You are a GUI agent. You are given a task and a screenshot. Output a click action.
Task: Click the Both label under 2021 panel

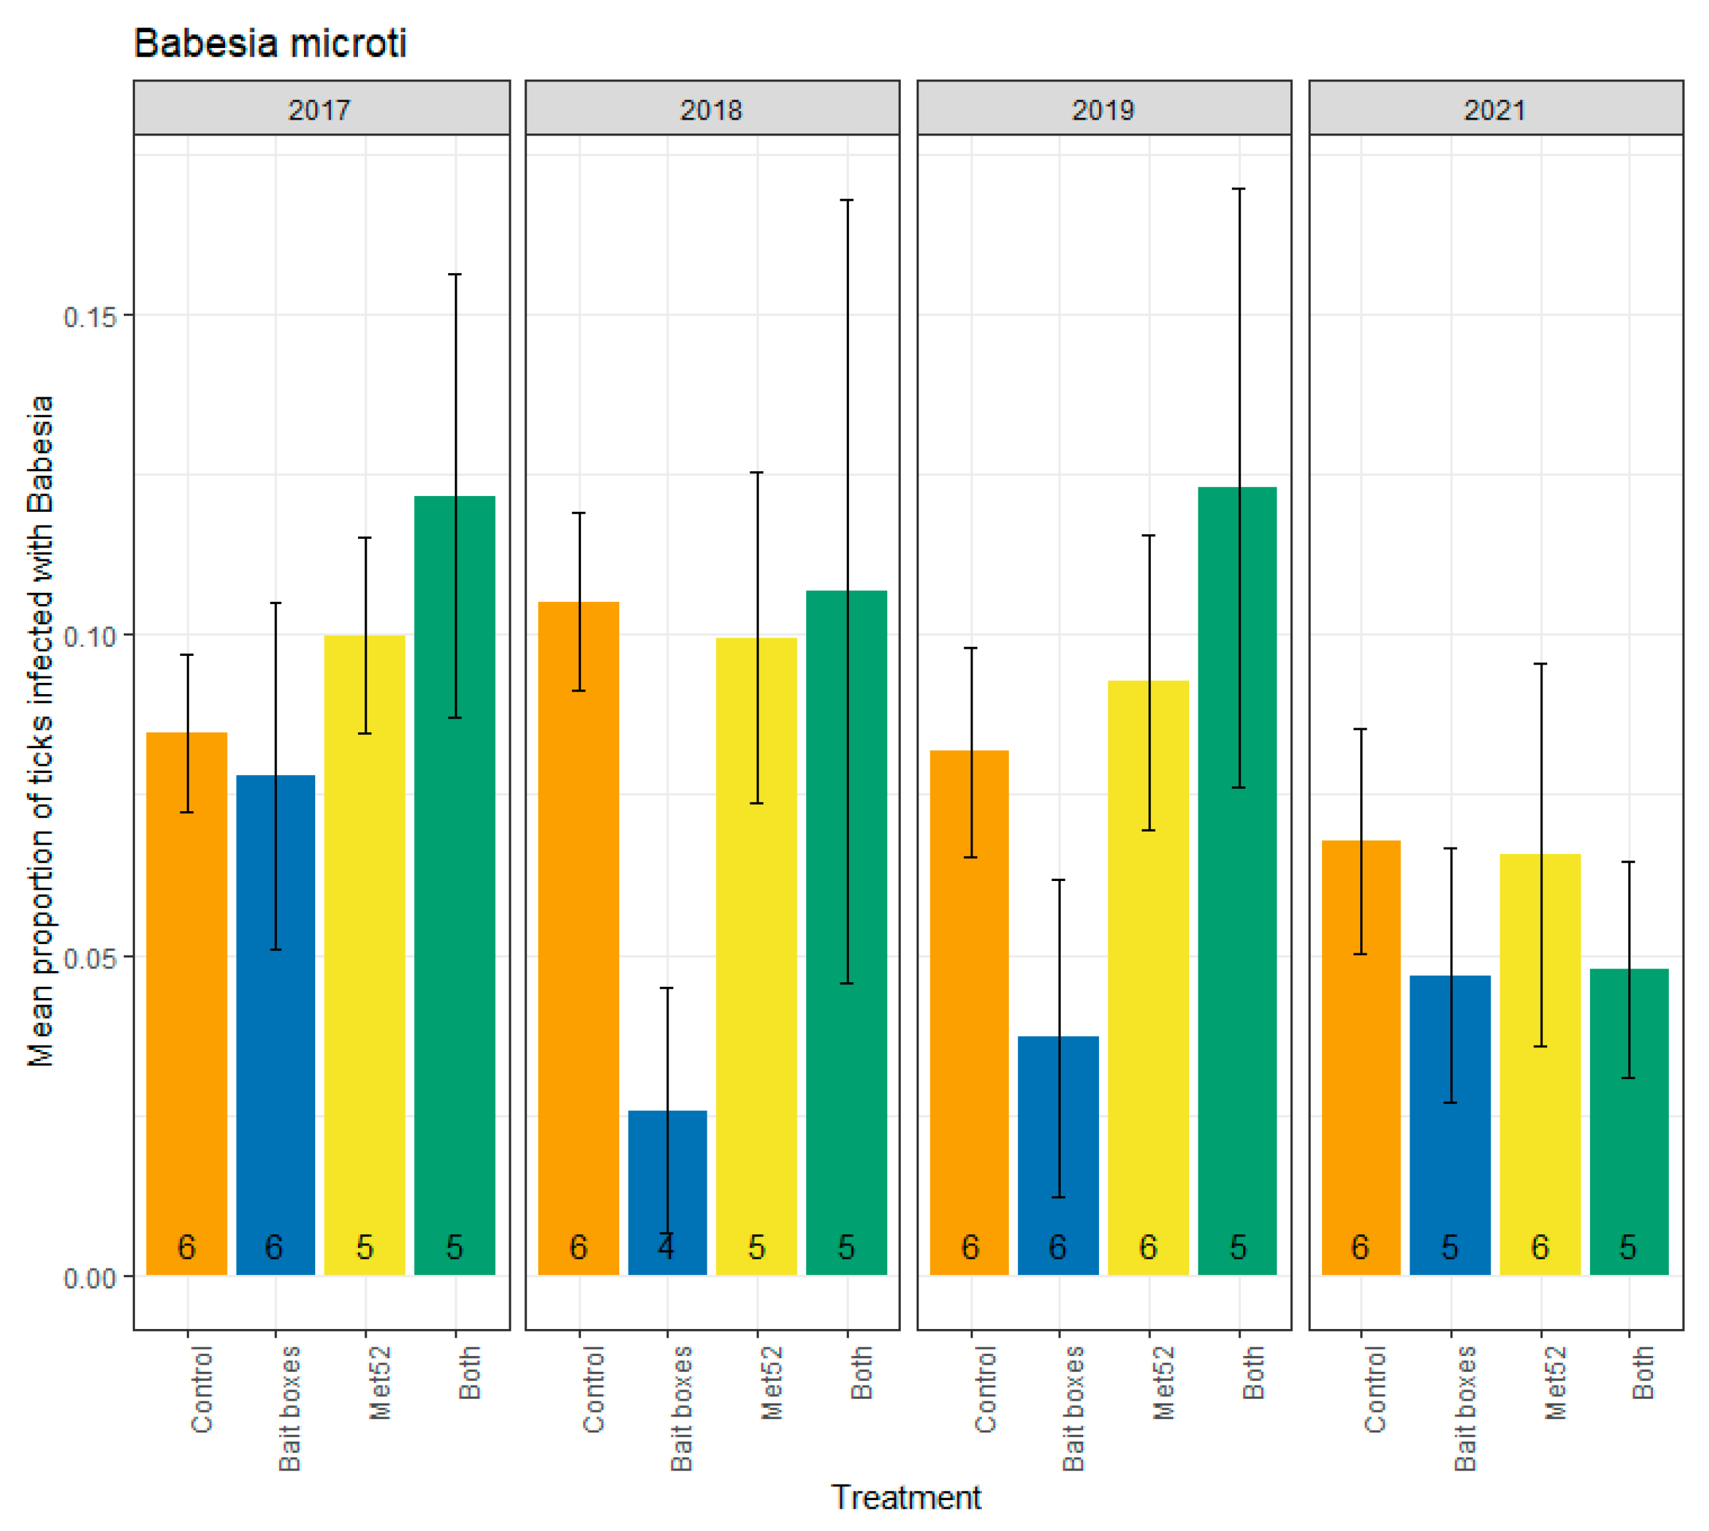[1642, 1372]
